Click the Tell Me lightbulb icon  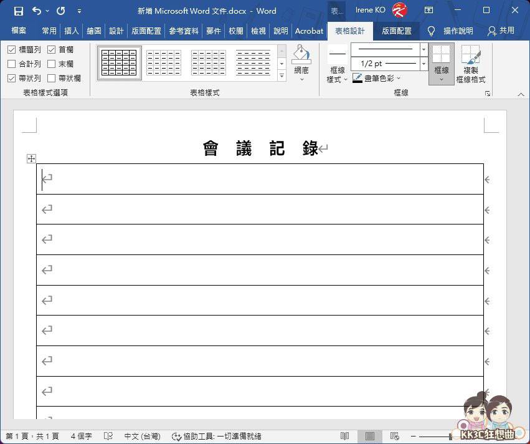tap(431, 31)
